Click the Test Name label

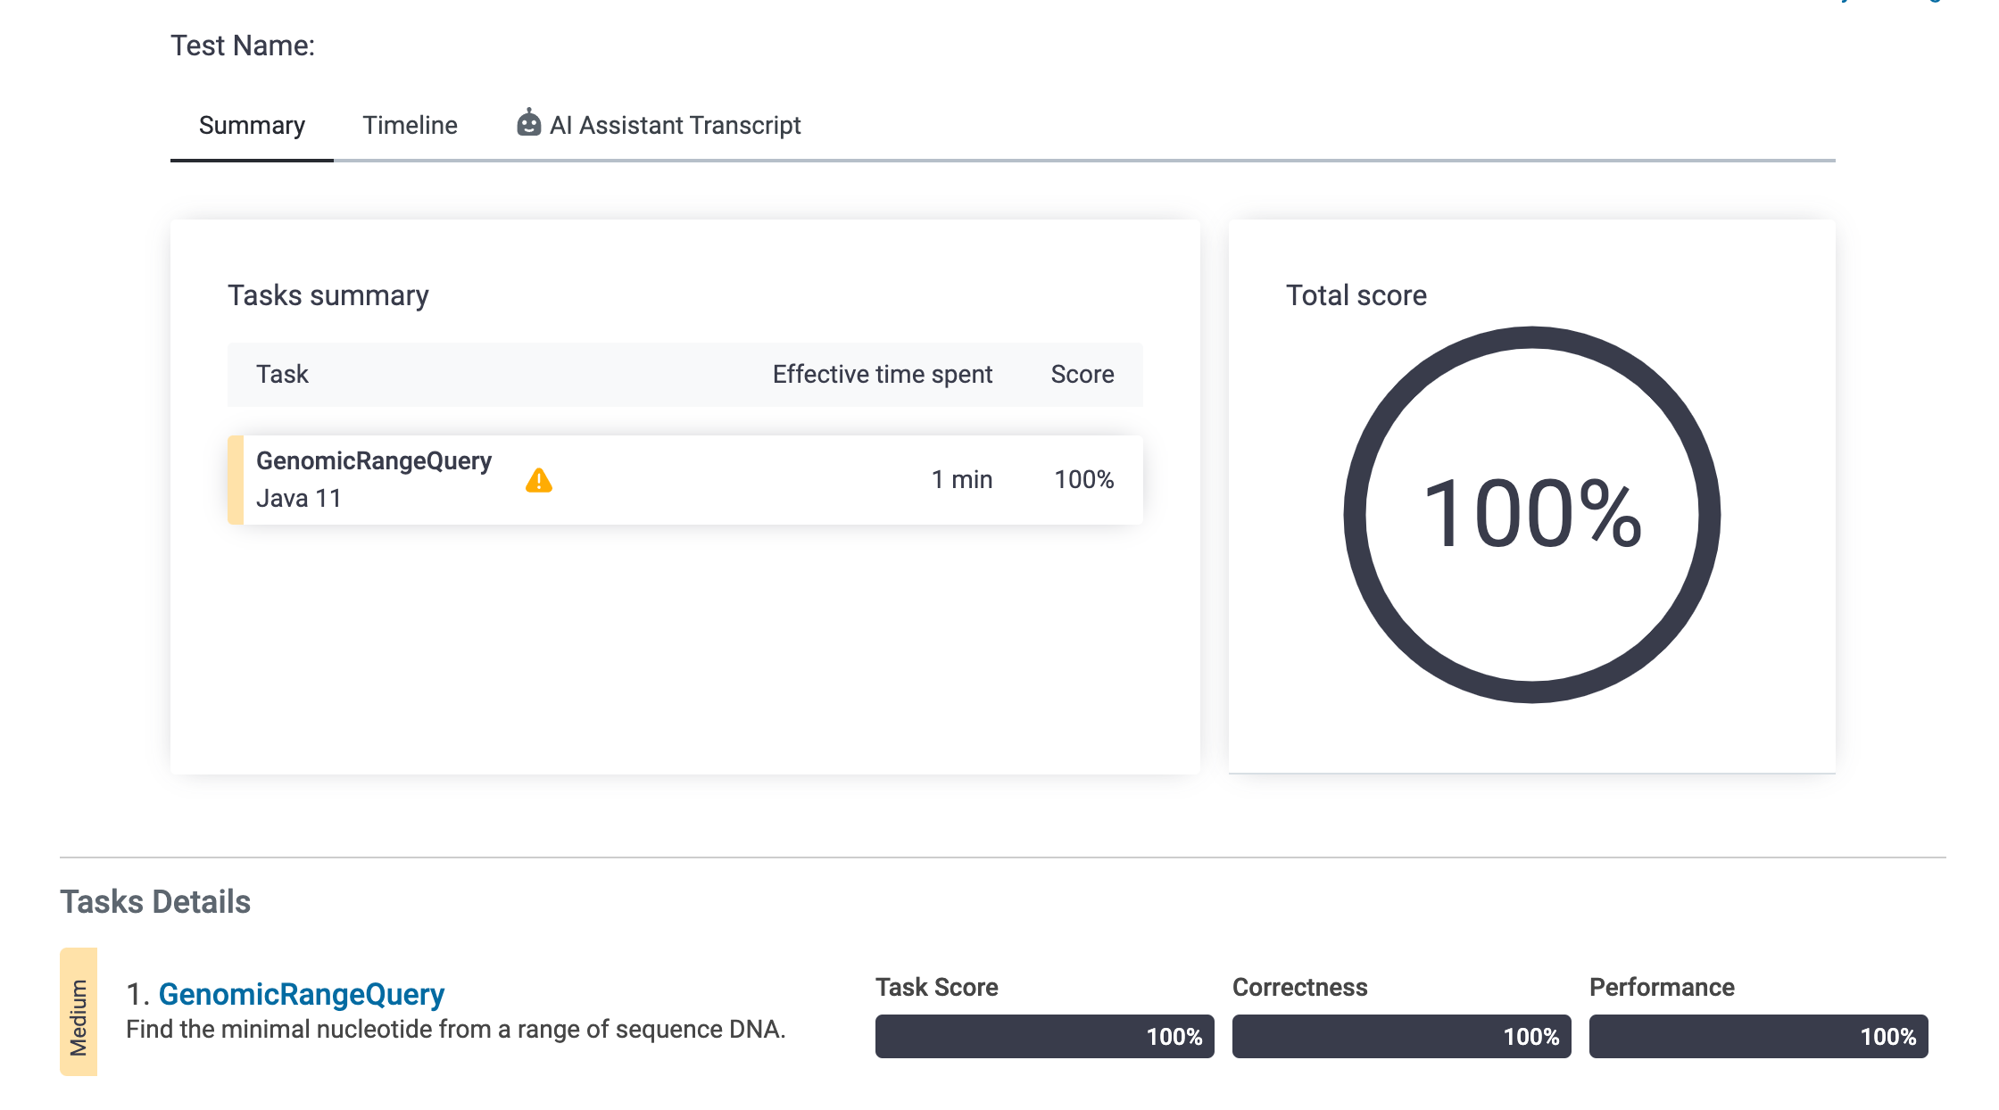[243, 46]
